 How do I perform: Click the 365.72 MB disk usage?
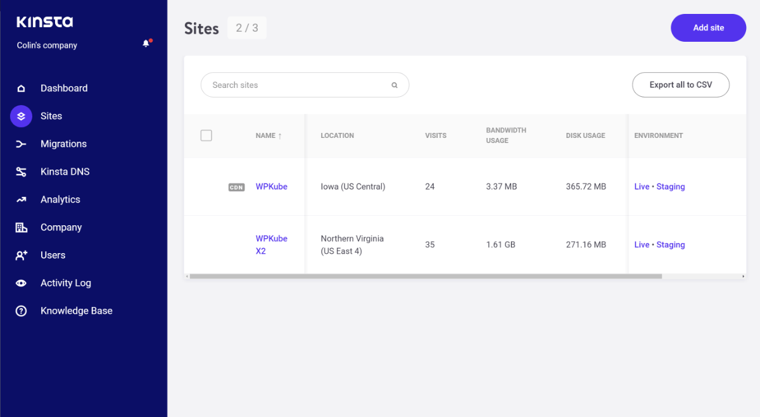point(586,187)
